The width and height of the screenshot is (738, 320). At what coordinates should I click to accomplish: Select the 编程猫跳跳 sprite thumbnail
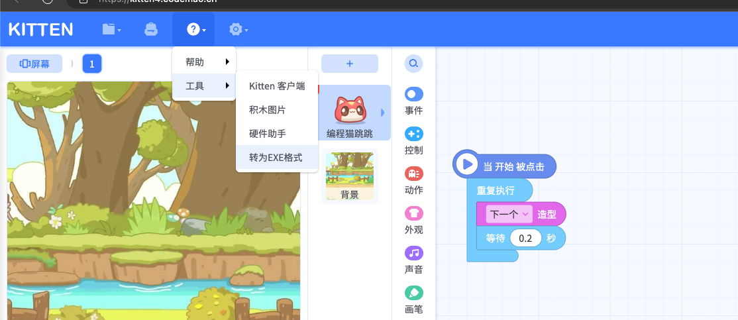[x=350, y=113]
